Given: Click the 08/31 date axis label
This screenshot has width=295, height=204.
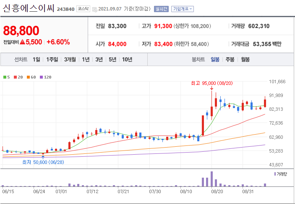Looking at the screenshot, I should (248, 191).
